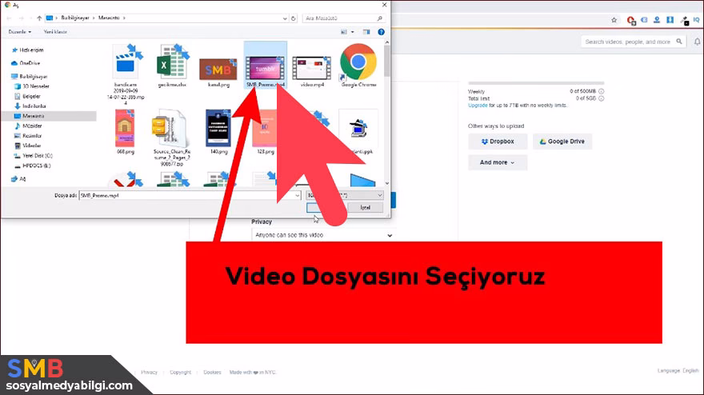This screenshot has width=704, height=395.
Task: Click the Cookies footer link
Action: (212, 373)
